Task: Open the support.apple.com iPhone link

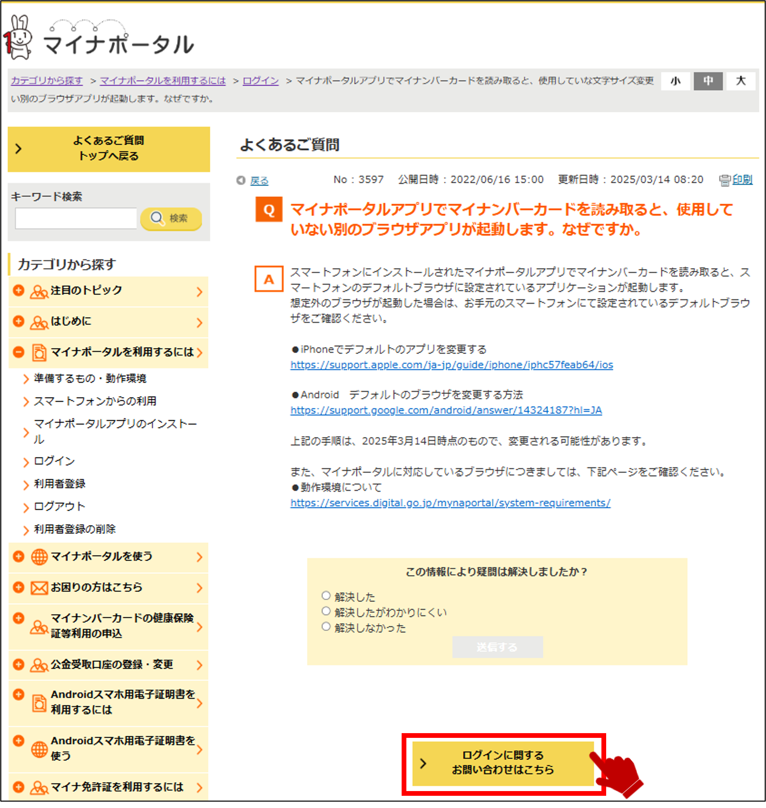Action: point(452,365)
